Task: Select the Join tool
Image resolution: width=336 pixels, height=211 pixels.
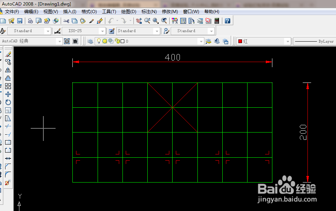Action: point(8,158)
